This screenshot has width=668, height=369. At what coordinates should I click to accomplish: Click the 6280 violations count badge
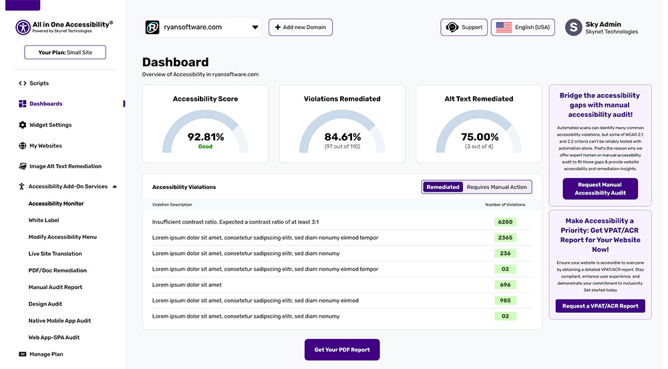click(505, 222)
